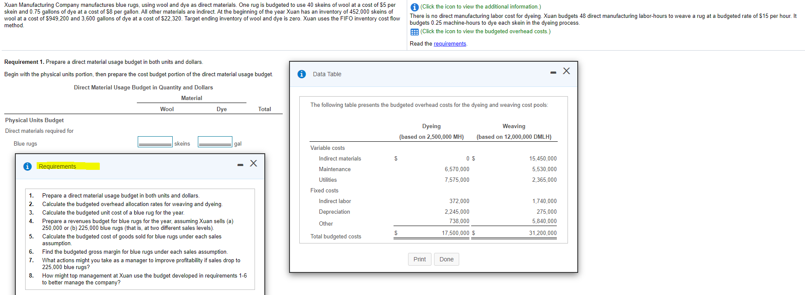Viewport: 805px width, 295px height.
Task: Select the Utilities dyeing value 7,575,000
Action: 457,180
